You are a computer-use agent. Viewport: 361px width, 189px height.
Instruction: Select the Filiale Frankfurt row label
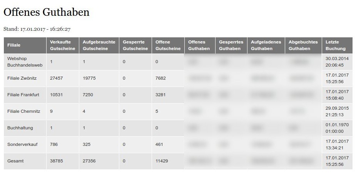(23, 95)
